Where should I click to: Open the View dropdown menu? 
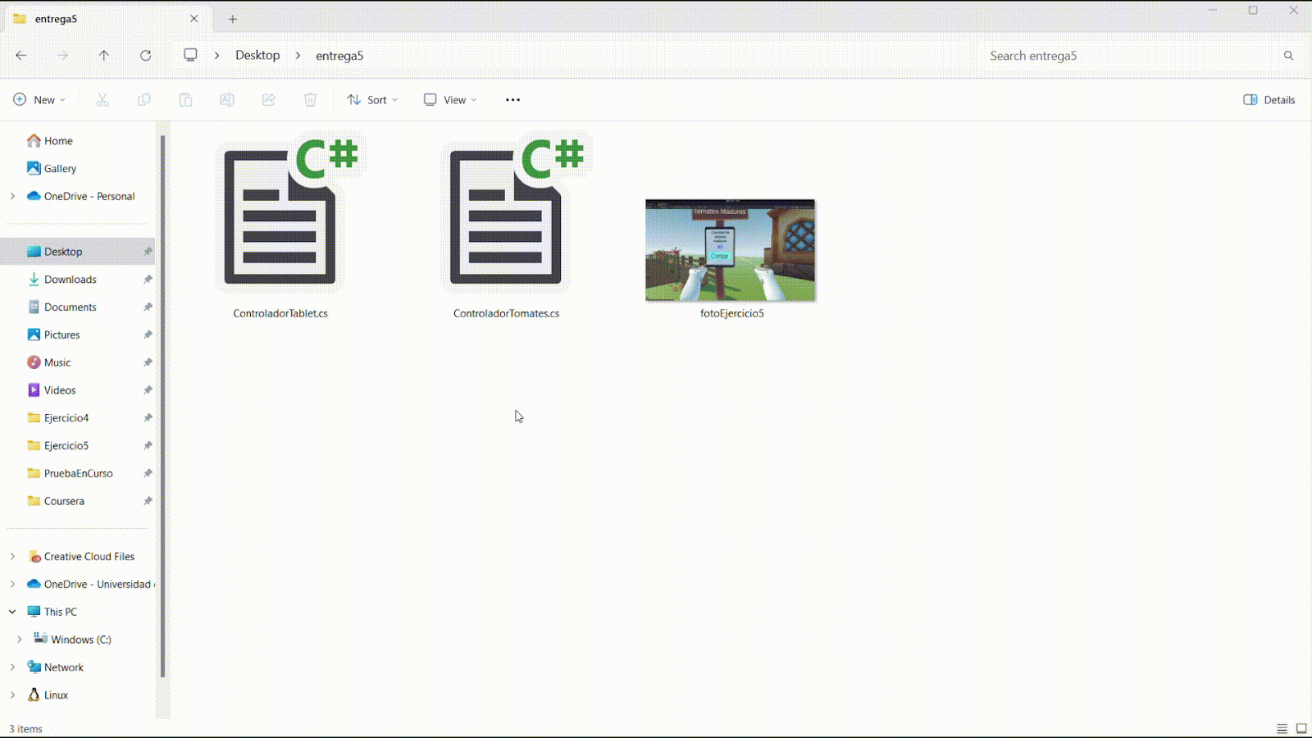point(450,99)
